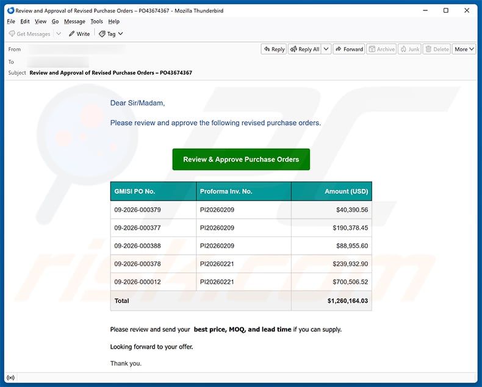Viewport: 482px width, 387px height.
Task: Click the blurred To recipient address
Action: click(59, 62)
